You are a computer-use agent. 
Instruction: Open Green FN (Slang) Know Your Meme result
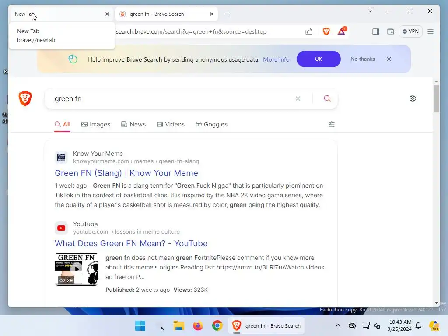(126, 173)
